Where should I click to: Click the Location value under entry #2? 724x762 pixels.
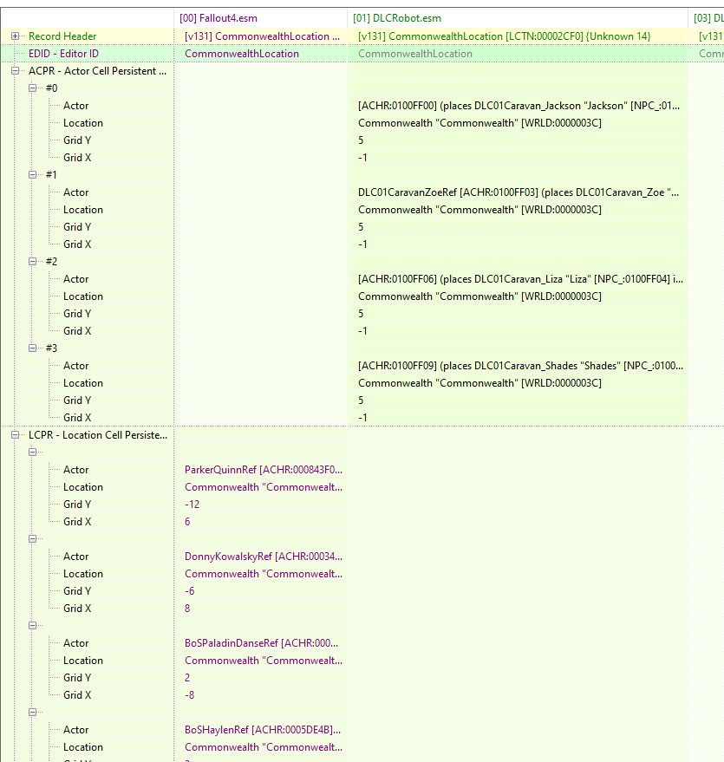pos(479,296)
